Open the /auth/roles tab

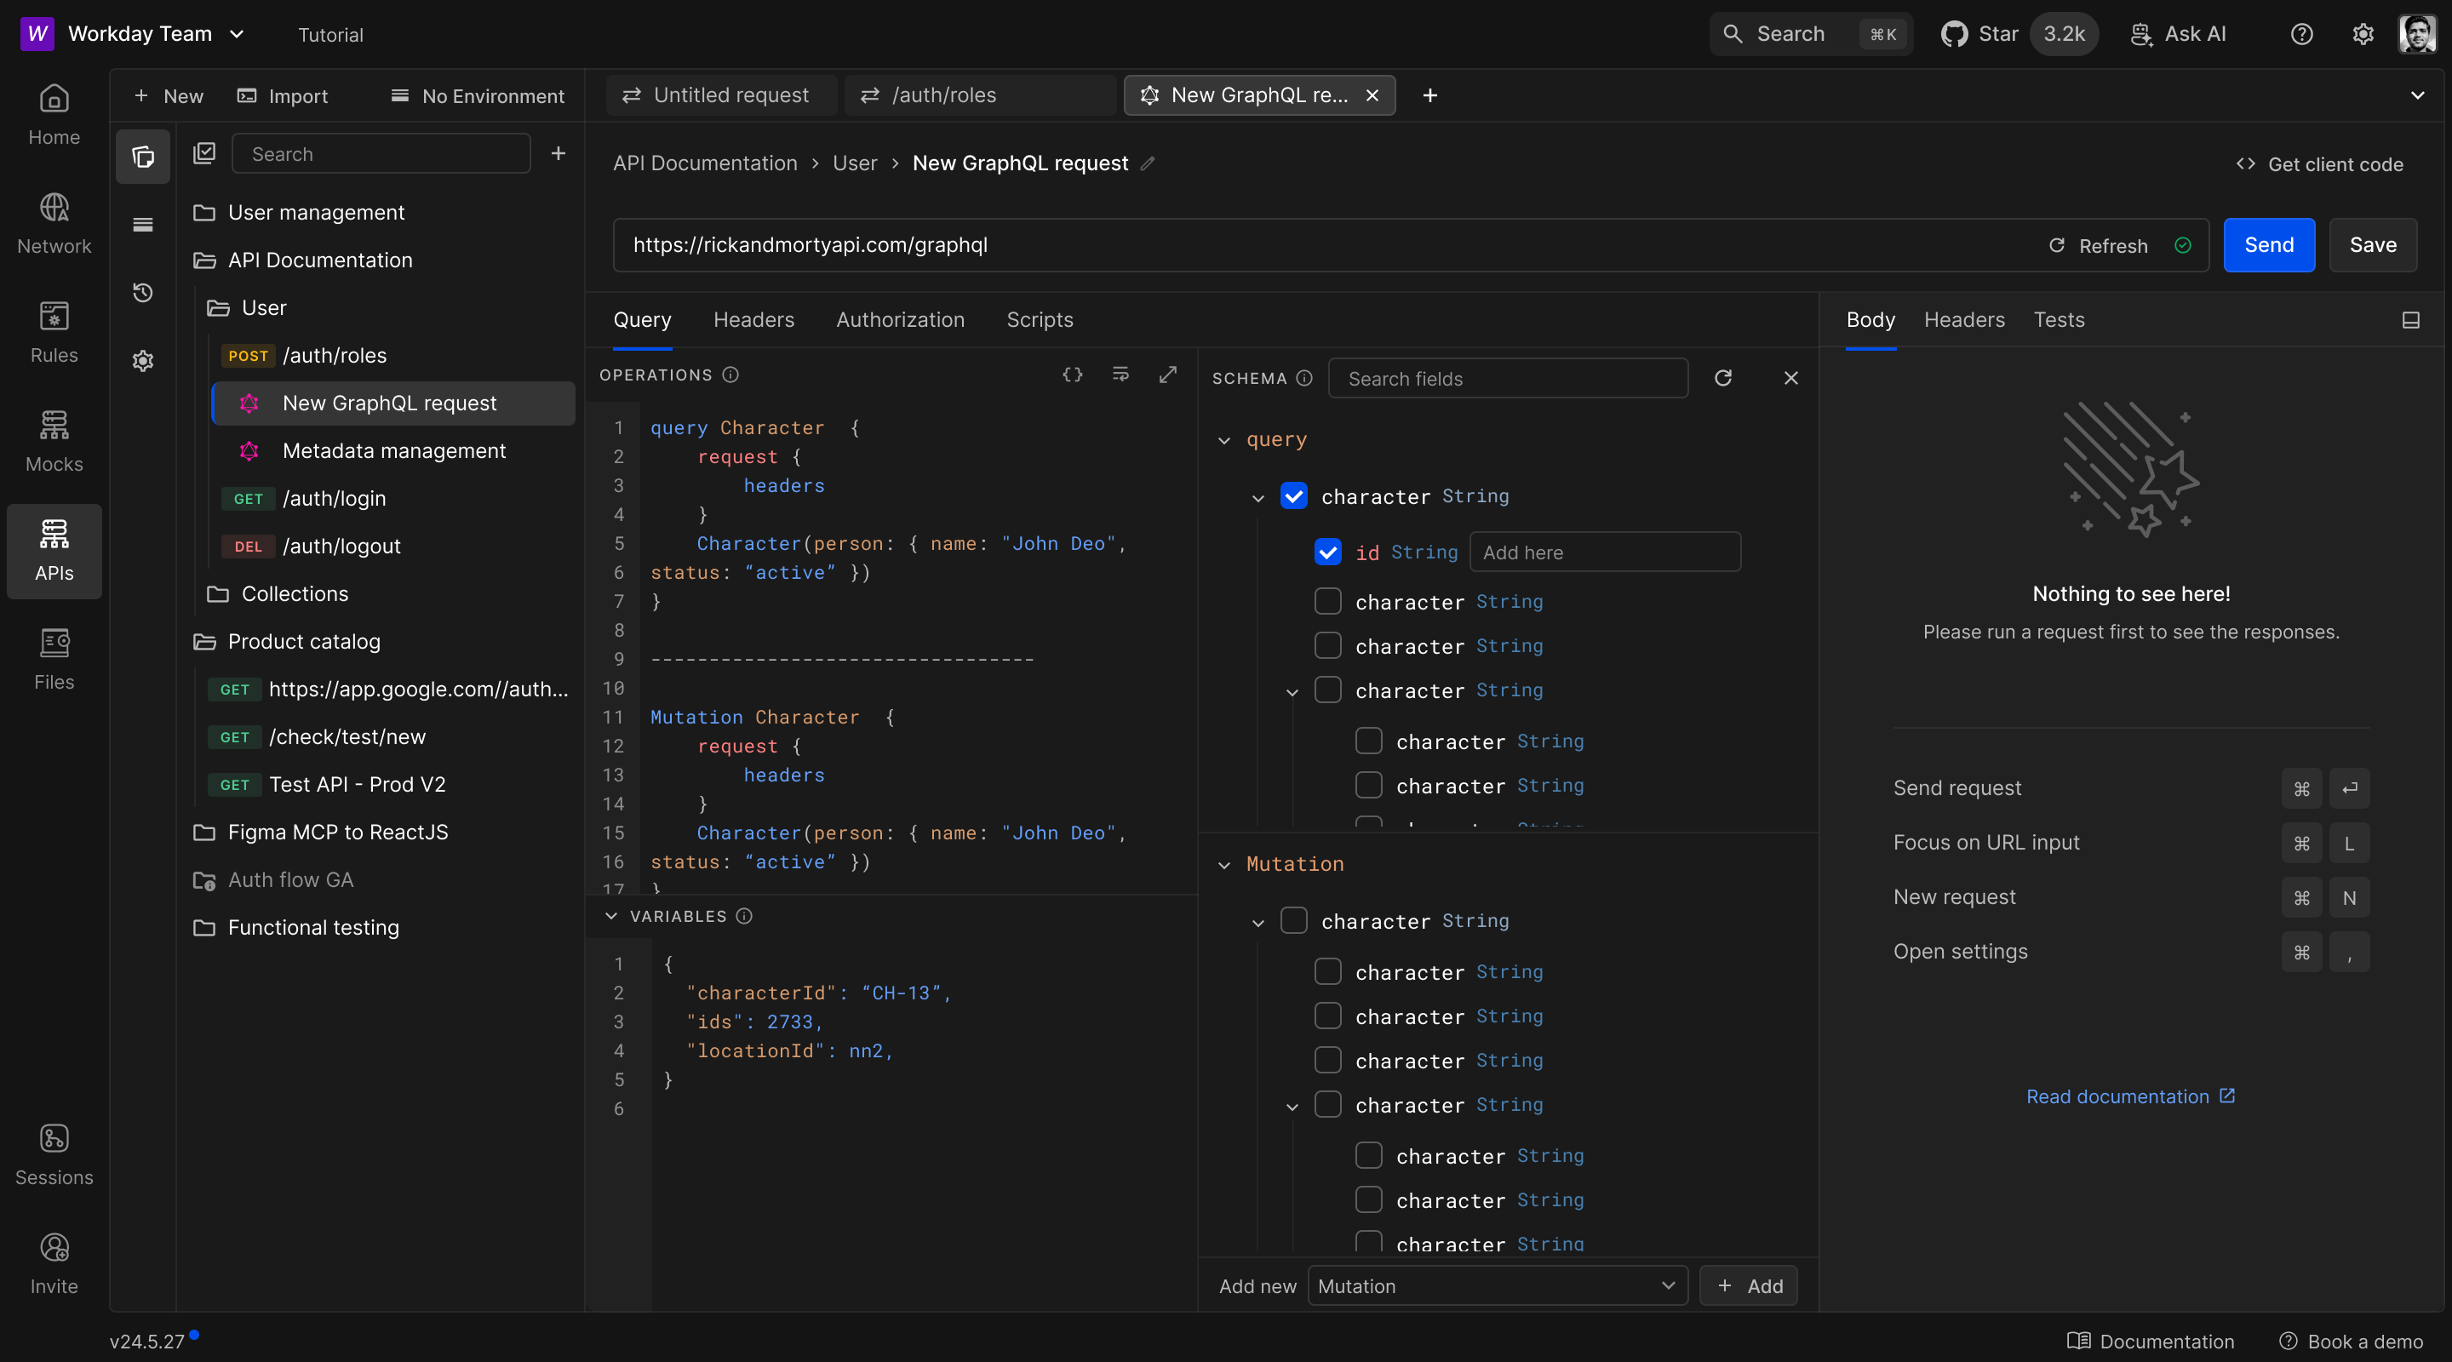(979, 95)
